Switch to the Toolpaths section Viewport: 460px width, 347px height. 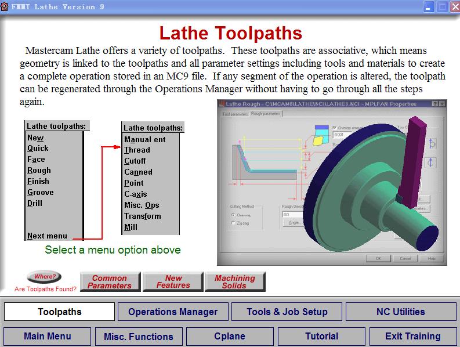(60, 312)
